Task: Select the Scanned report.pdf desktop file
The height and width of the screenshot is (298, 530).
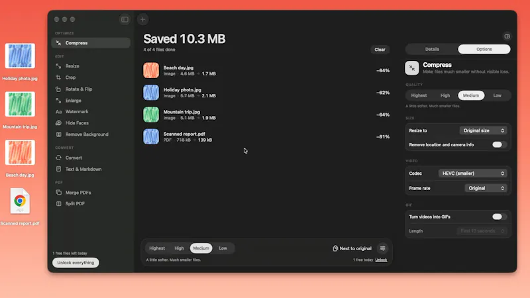Action: [20, 207]
